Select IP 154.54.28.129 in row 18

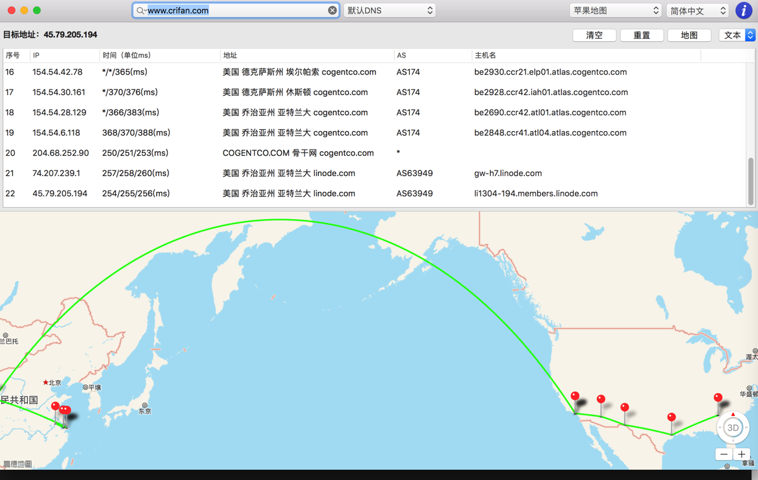click(59, 113)
